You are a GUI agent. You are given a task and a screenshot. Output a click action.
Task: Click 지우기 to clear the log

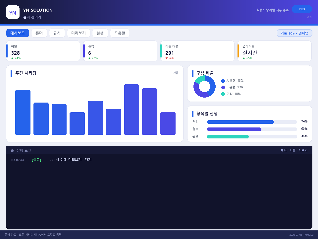coord(303,150)
